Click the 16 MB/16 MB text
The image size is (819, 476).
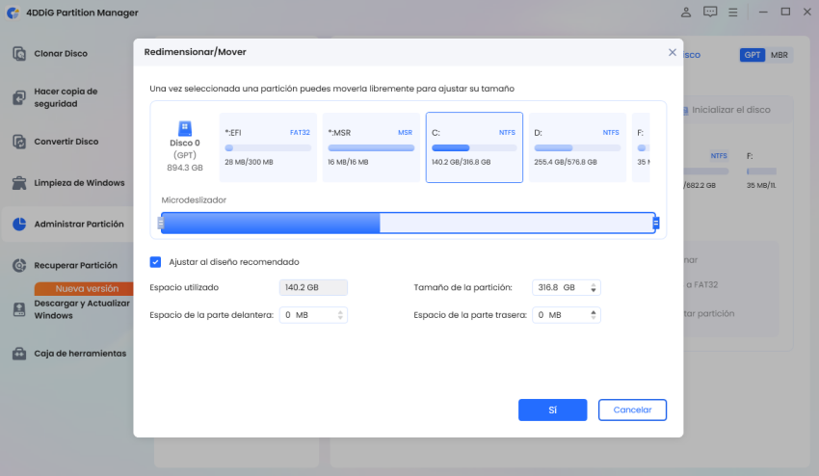[348, 162]
